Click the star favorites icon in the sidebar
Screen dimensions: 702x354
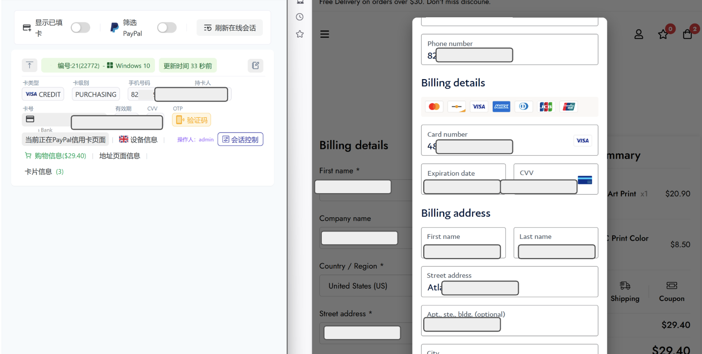(300, 34)
